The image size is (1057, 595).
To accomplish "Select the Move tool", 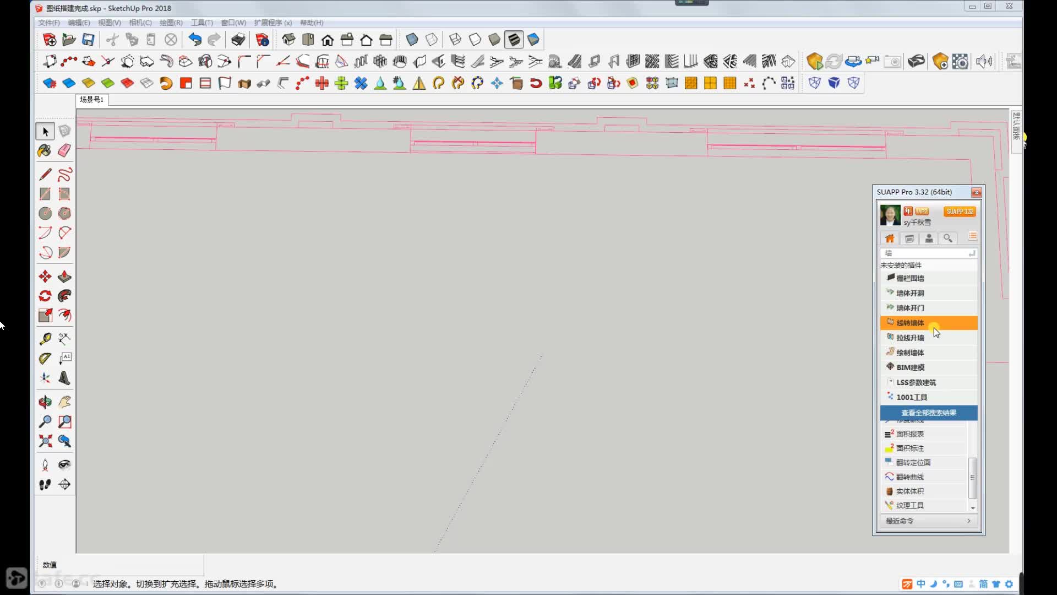I will pyautogui.click(x=45, y=277).
